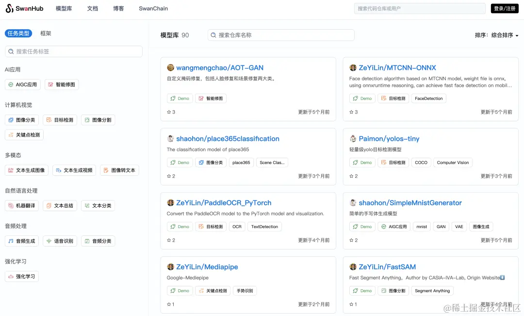Filter by 文本总结 tag

pos(60,206)
